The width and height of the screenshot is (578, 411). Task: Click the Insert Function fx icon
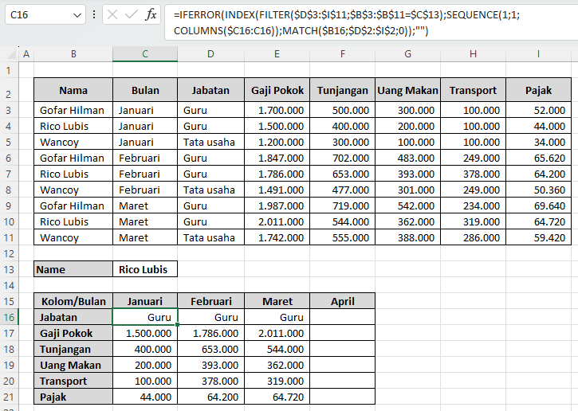pyautogui.click(x=151, y=15)
